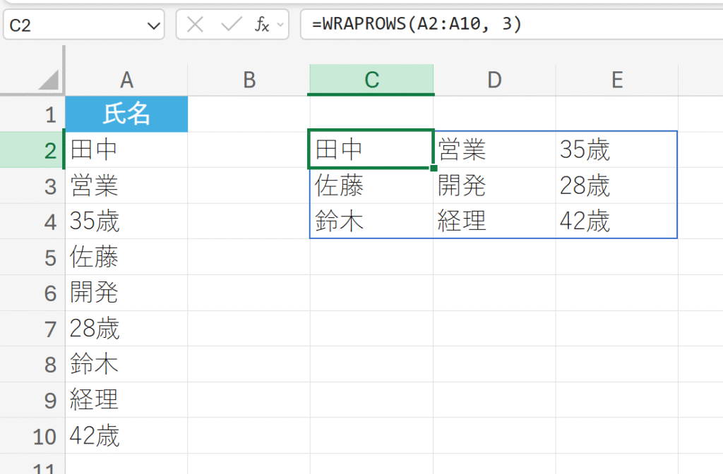Viewport: 723px width, 474px height.
Task: Select column E header
Action: 616,80
